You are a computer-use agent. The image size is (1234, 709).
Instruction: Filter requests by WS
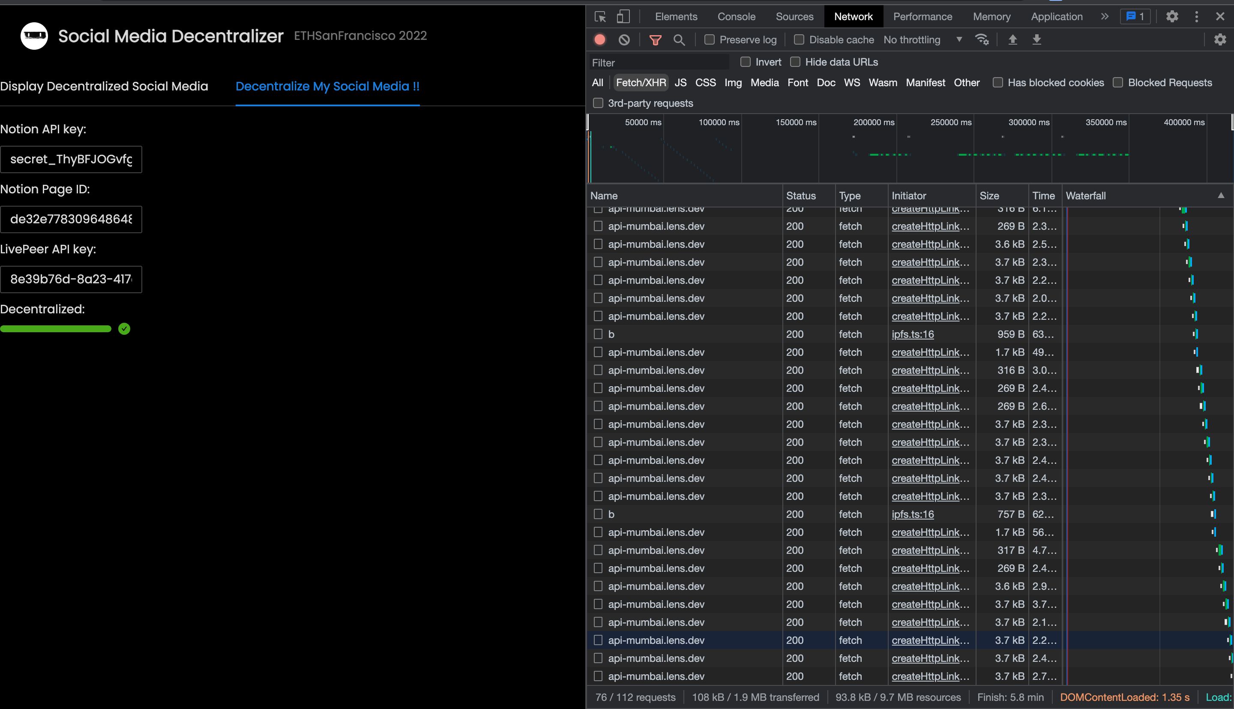[x=851, y=83]
